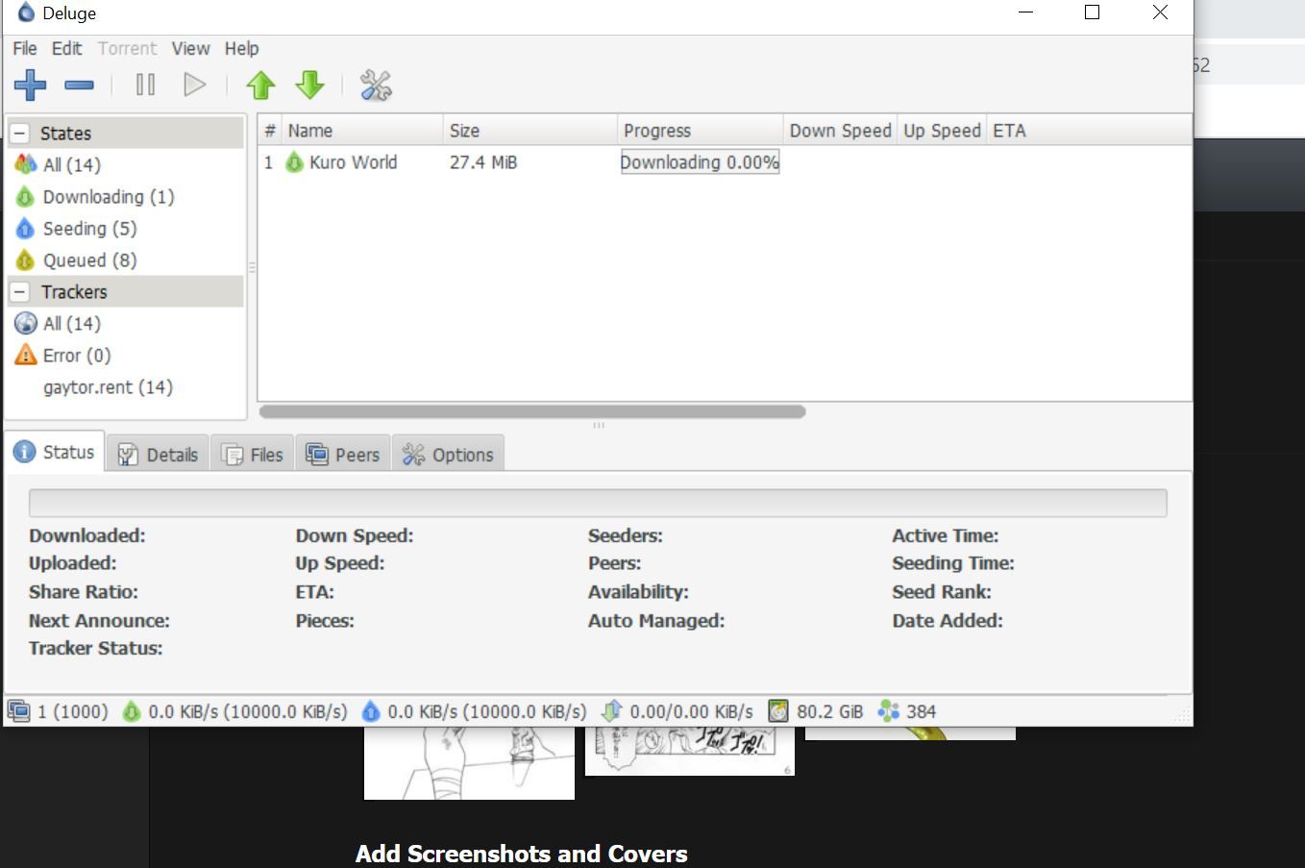This screenshot has height=868, width=1305.
Task: Show Queued (8) torrents
Action: tap(88, 260)
